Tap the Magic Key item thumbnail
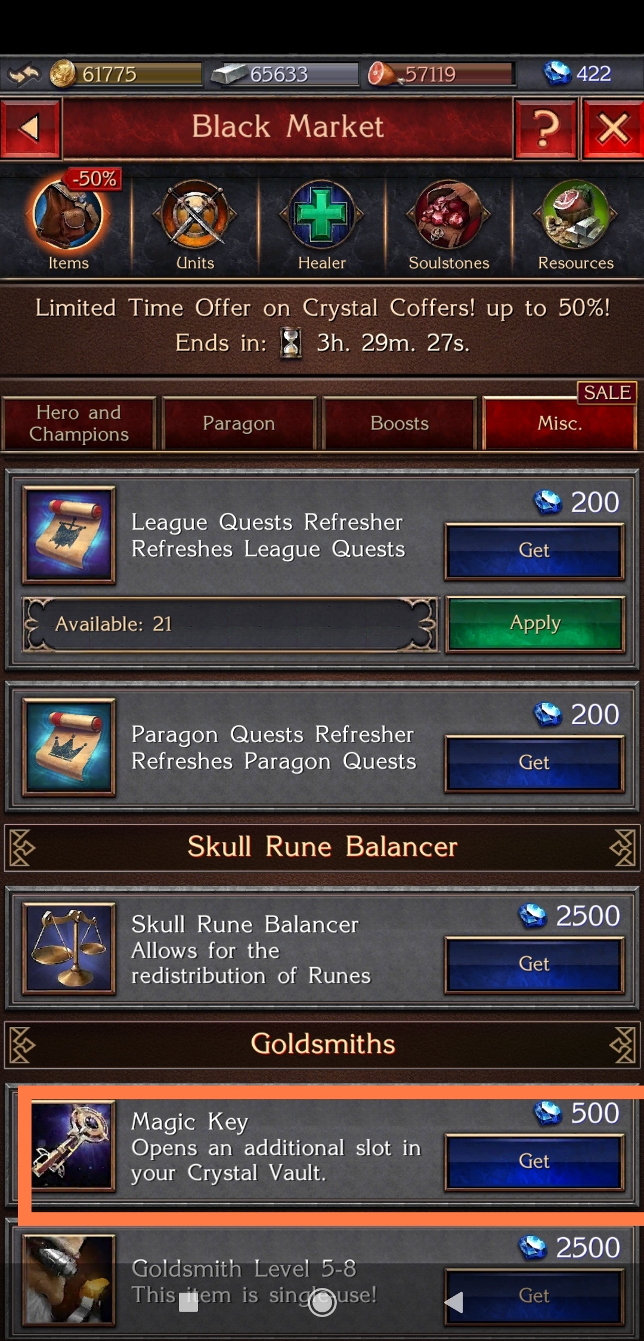 (x=70, y=1147)
